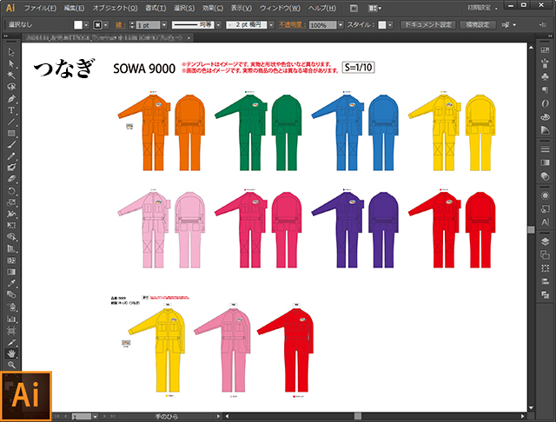Open the ウィンドウ(W) menu
Viewport: 556px width, 422px height.
tap(280, 8)
